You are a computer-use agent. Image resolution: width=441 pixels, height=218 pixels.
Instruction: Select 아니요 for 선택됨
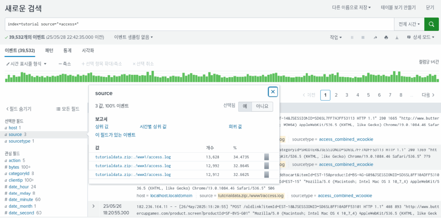click(262, 107)
